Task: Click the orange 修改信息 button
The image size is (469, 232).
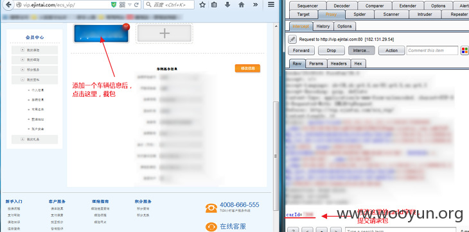Action: tap(247, 69)
